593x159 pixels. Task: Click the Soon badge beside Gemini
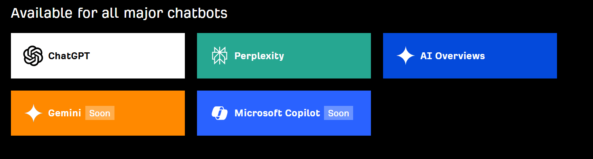click(100, 113)
